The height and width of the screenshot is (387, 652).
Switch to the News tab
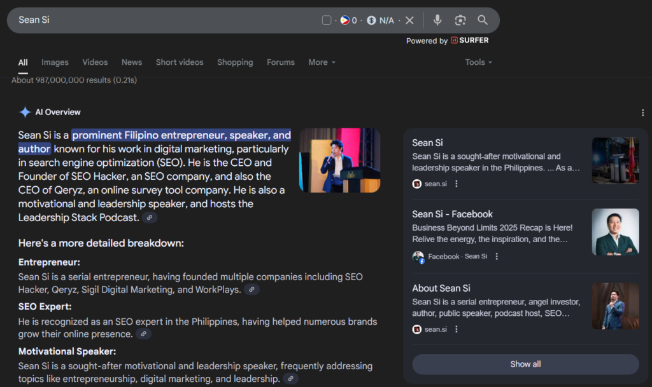132,62
